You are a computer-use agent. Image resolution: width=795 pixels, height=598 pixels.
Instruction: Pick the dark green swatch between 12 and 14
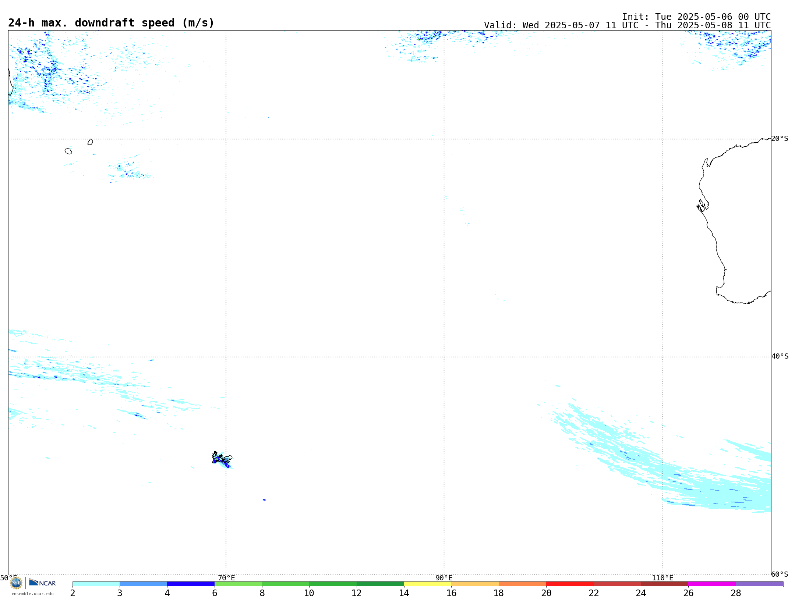(x=380, y=584)
